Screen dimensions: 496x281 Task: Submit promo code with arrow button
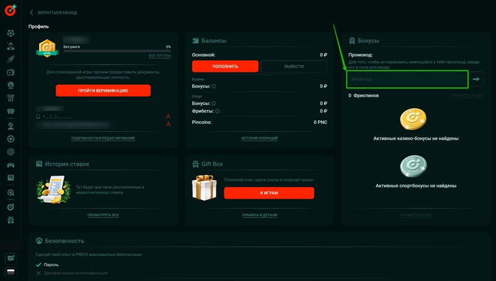(x=476, y=79)
